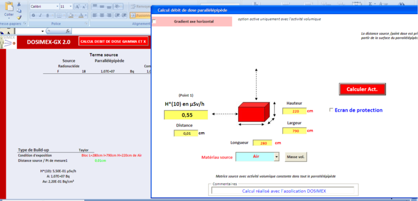Viewport: 418px width, 201px height.
Task: Click the Coller (Paste) clipboard icon
Action: [9, 7]
